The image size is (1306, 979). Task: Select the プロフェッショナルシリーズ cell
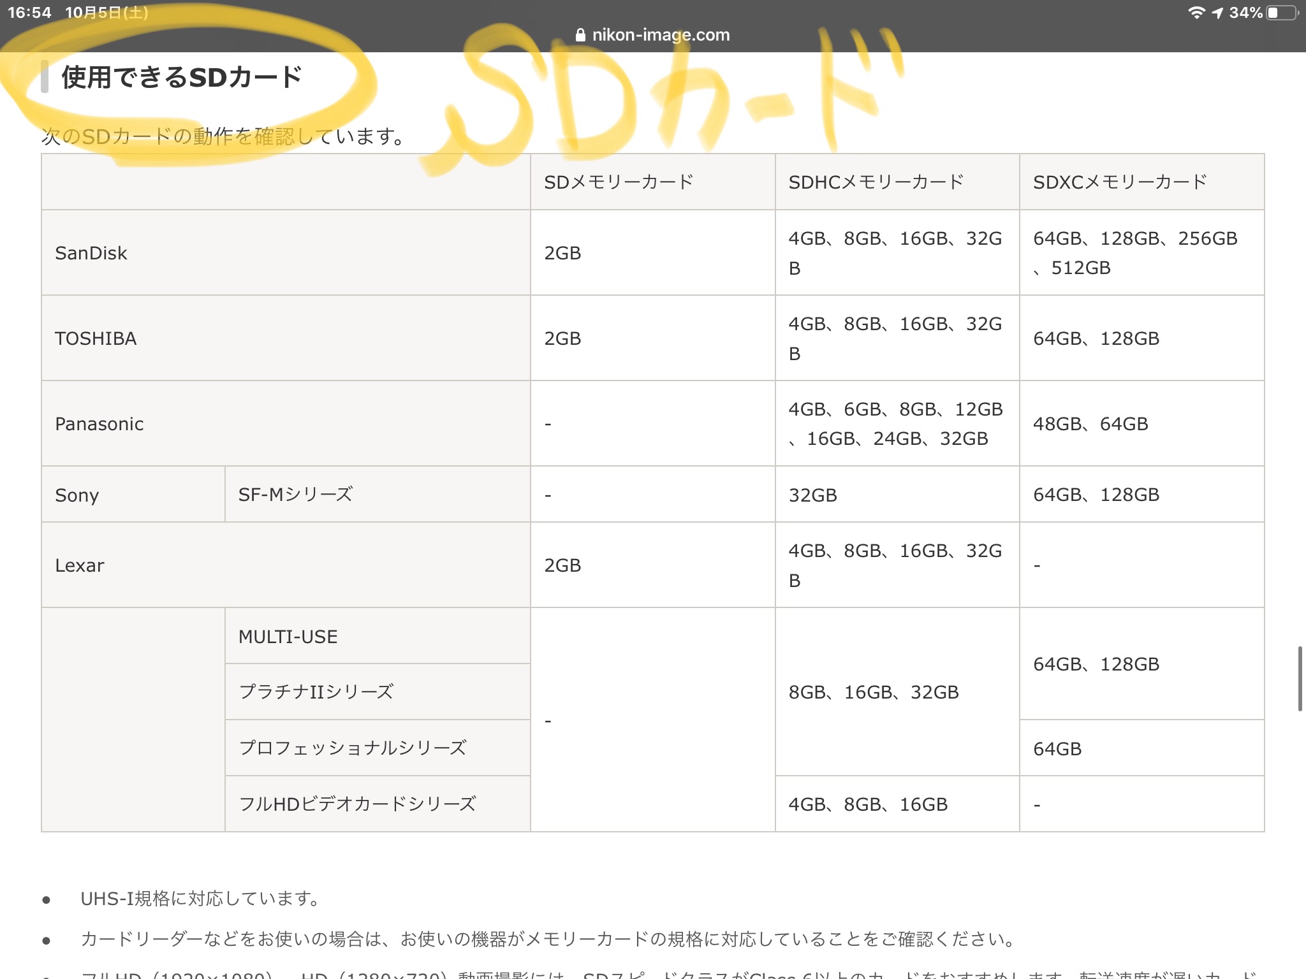pyautogui.click(x=378, y=748)
